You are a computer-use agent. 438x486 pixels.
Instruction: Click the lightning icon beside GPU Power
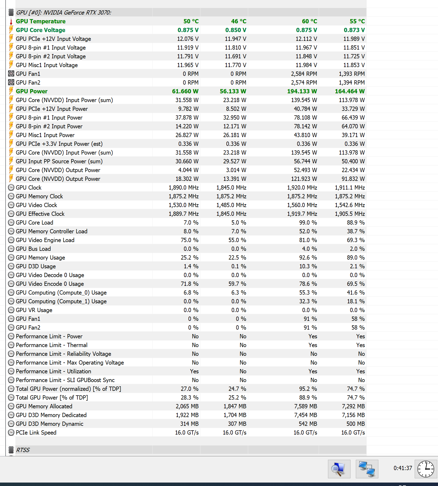(11, 91)
